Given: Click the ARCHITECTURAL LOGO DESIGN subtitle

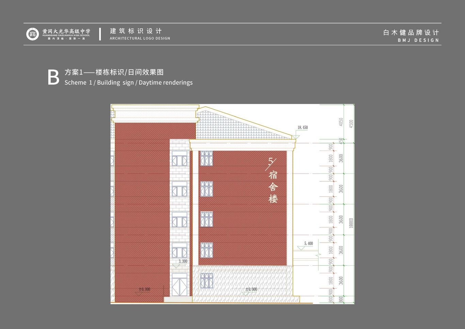Looking at the screenshot, I should [x=140, y=38].
